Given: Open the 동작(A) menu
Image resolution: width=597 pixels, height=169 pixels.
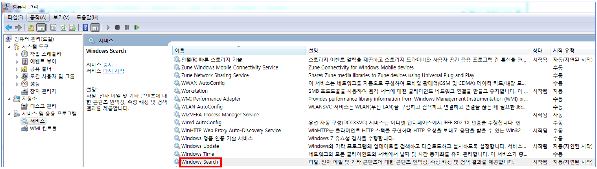Looking at the screenshot, I should pyautogui.click(x=38, y=17).
